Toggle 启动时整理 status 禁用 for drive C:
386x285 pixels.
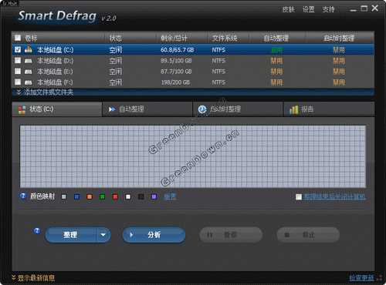[x=339, y=50]
